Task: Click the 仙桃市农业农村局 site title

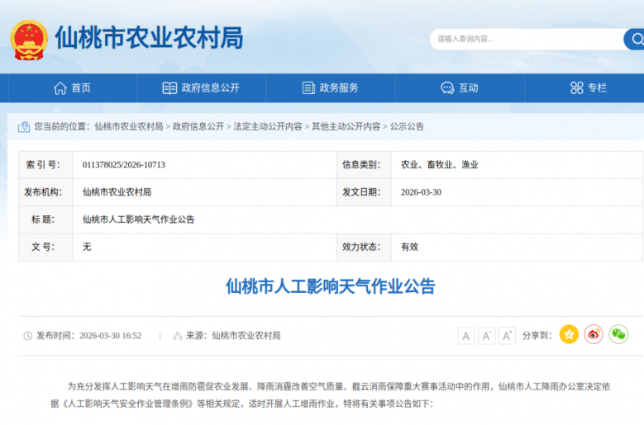Action: 149,38
